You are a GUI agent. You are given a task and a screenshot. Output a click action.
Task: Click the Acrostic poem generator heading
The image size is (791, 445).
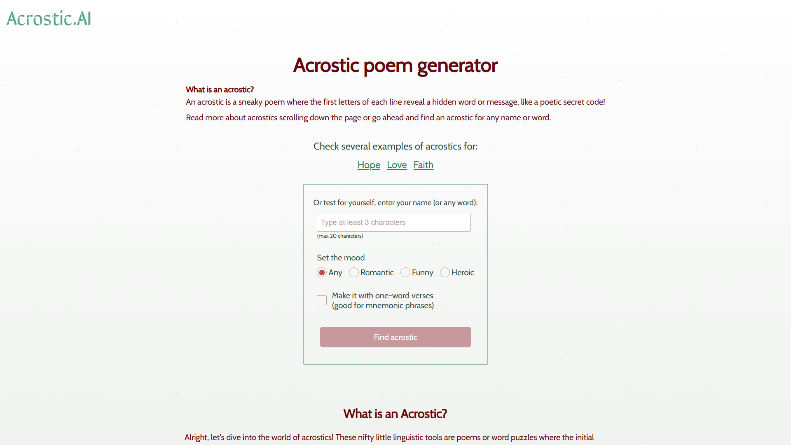tap(395, 66)
